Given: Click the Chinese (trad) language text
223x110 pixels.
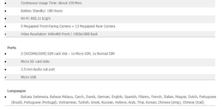Looking at the screenshot, I should point(193,102).
